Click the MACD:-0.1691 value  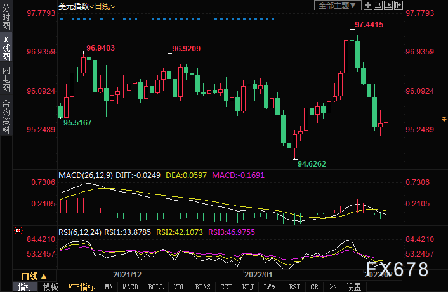click(x=239, y=175)
